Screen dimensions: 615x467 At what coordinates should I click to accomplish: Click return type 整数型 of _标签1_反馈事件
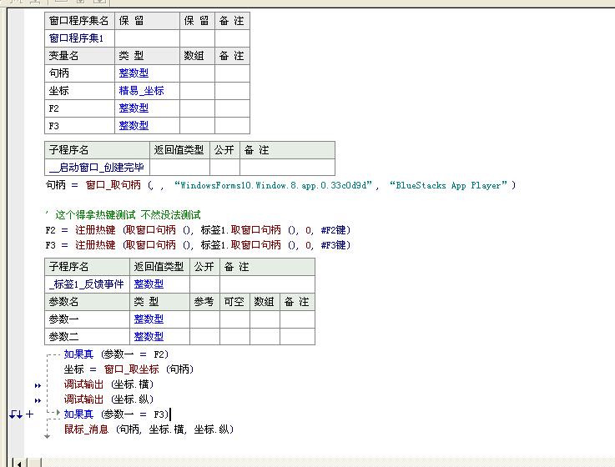[x=149, y=284]
